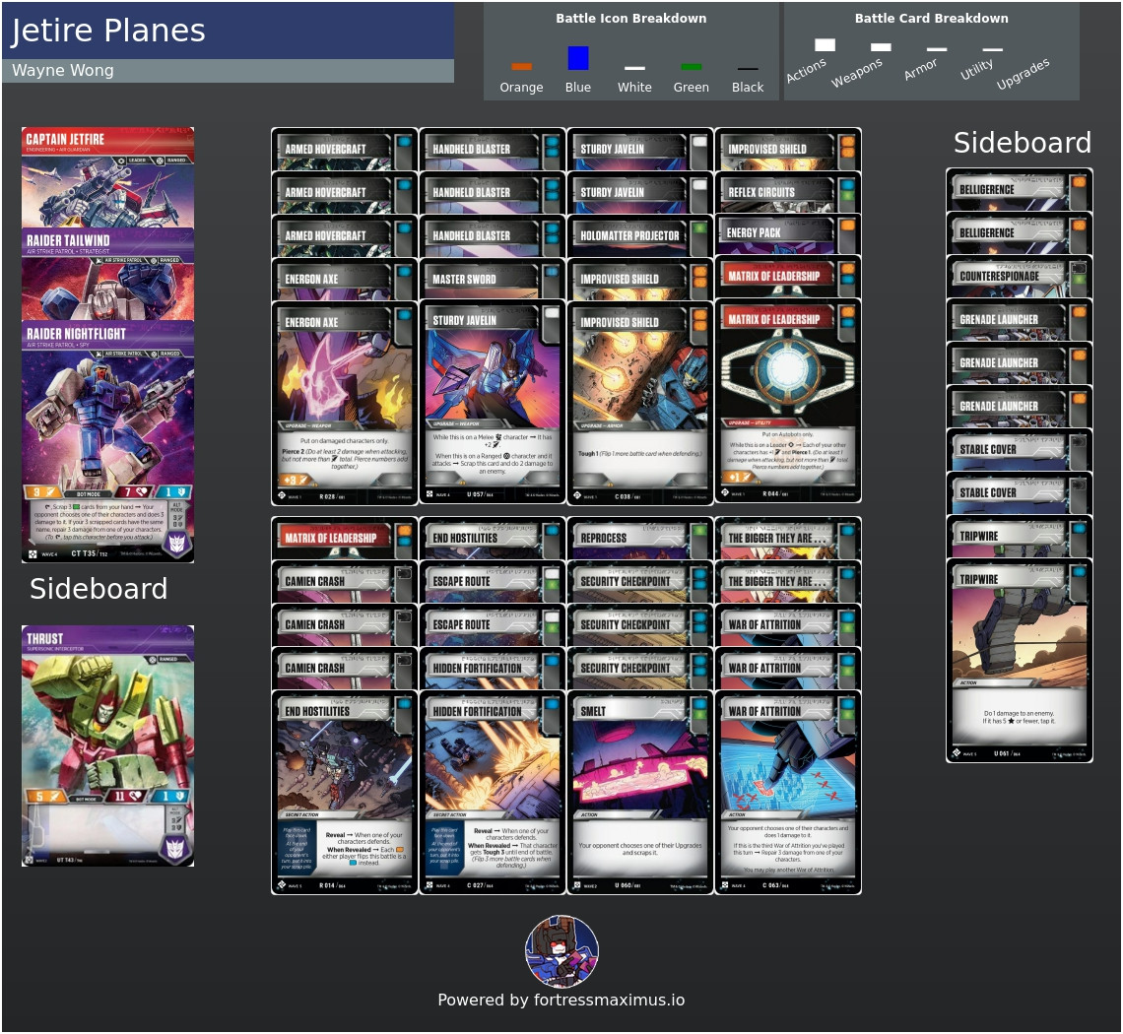Click the "Utility" chart label
1123x1034 pixels.
pos(976,69)
